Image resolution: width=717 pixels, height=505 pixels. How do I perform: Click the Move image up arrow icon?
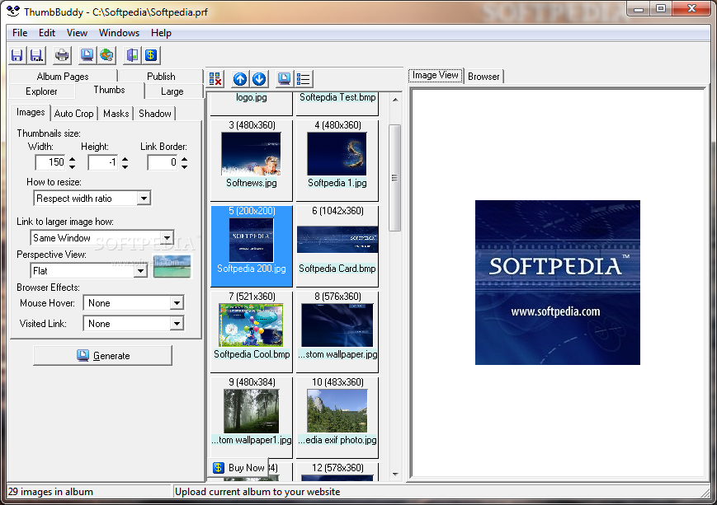(240, 79)
